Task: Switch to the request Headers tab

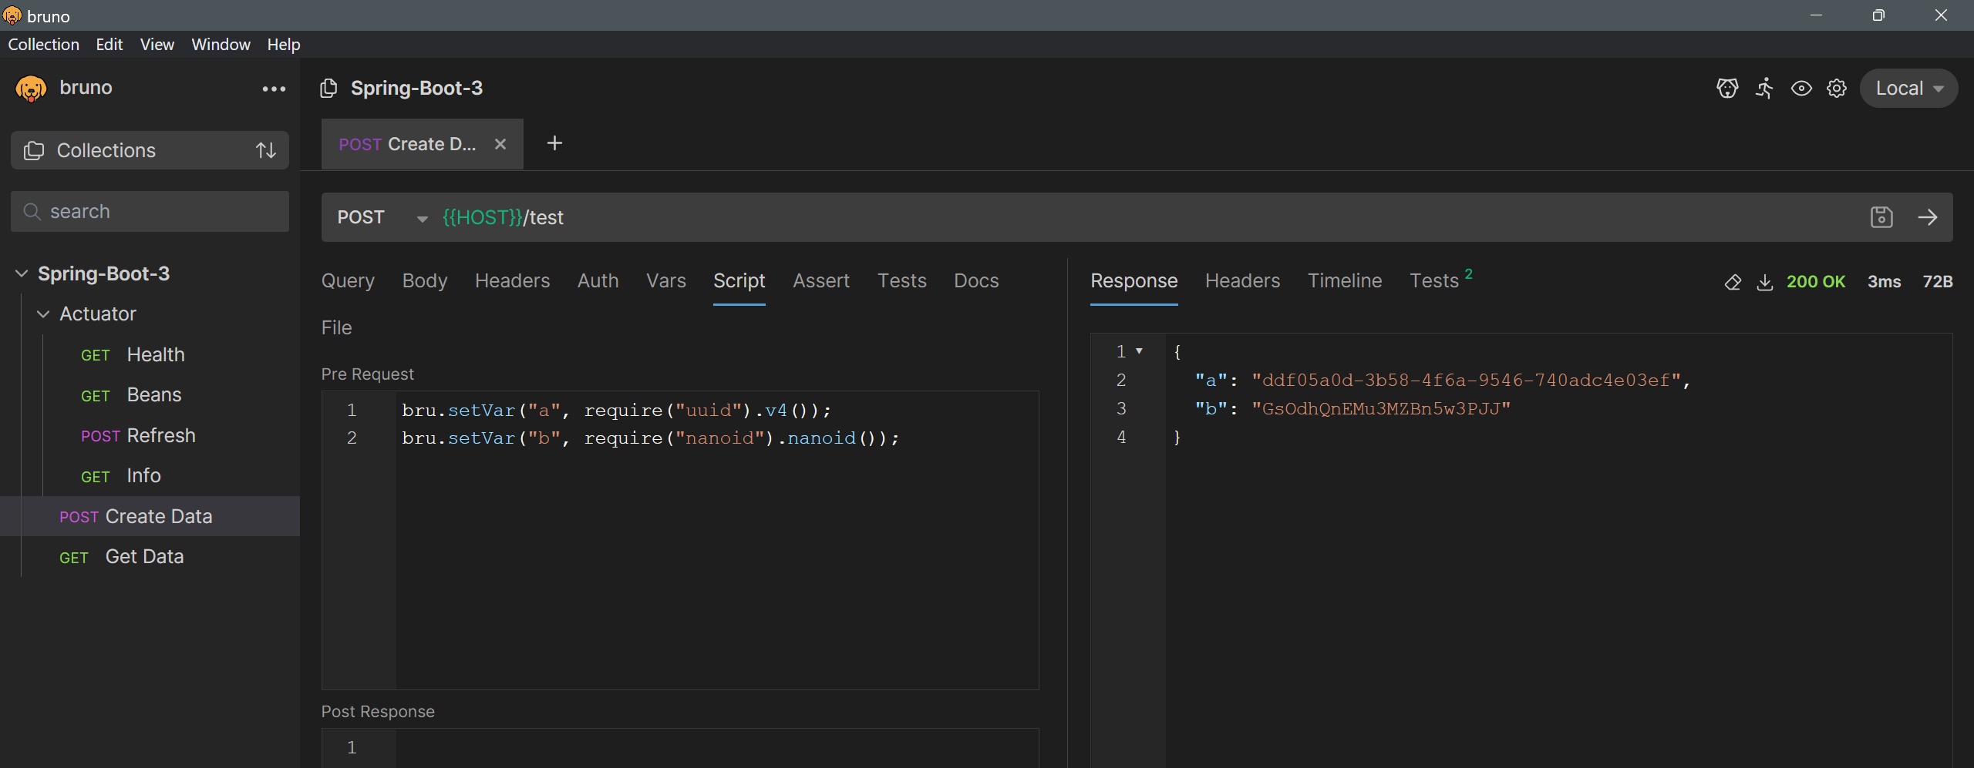Action: [512, 281]
